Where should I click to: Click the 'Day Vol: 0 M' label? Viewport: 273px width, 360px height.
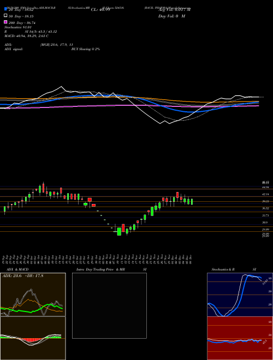click(171, 16)
